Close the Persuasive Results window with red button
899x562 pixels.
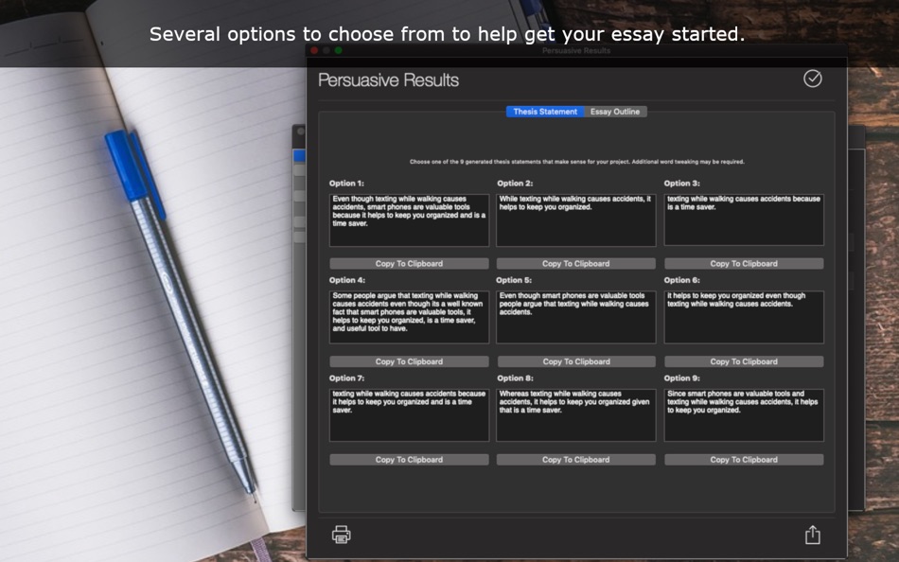coord(314,50)
